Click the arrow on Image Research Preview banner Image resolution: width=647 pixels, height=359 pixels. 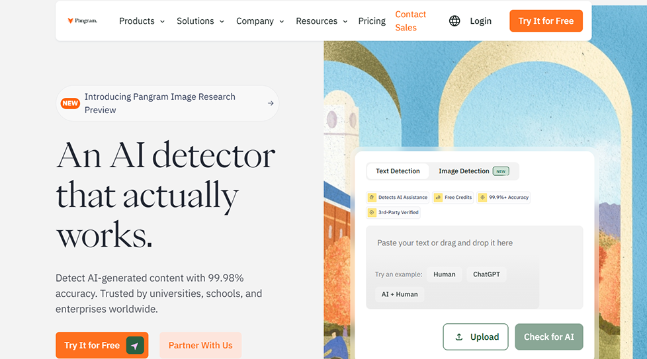pos(271,103)
